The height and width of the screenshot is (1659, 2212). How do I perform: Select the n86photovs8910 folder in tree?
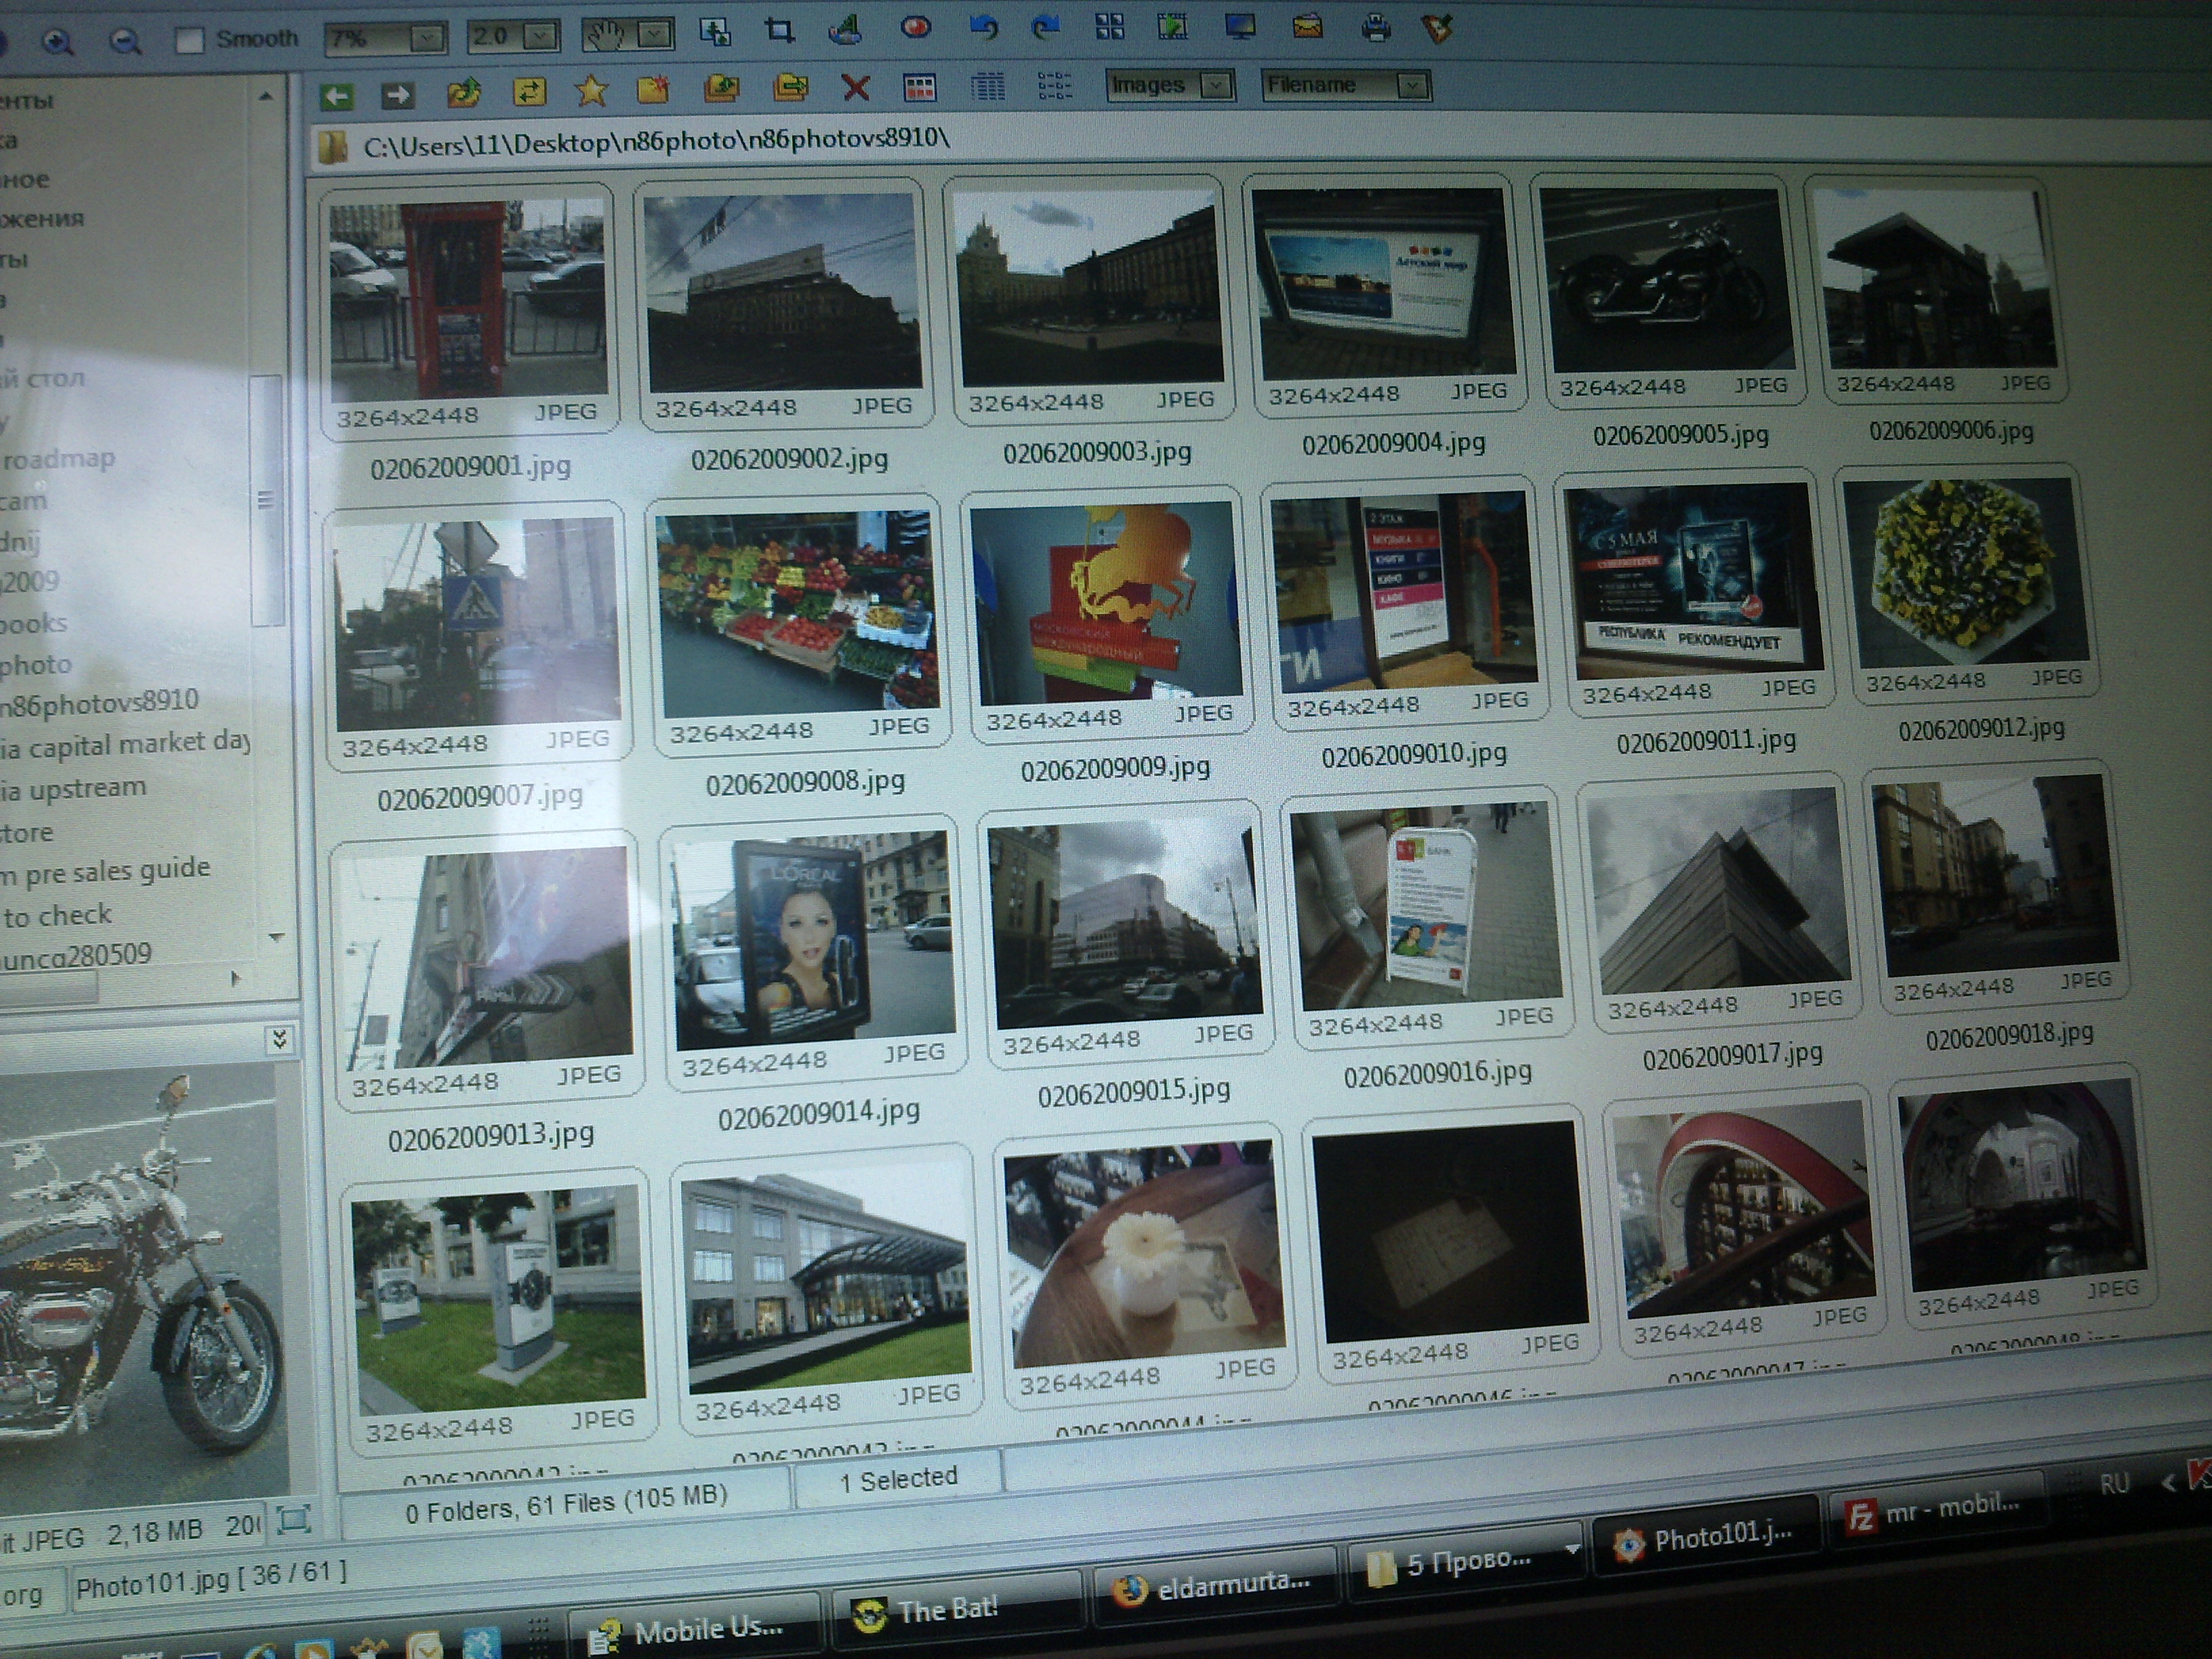pyautogui.click(x=99, y=702)
